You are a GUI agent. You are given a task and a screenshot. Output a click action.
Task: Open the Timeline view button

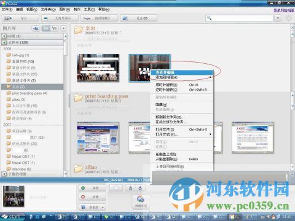pyautogui.click(x=99, y=18)
